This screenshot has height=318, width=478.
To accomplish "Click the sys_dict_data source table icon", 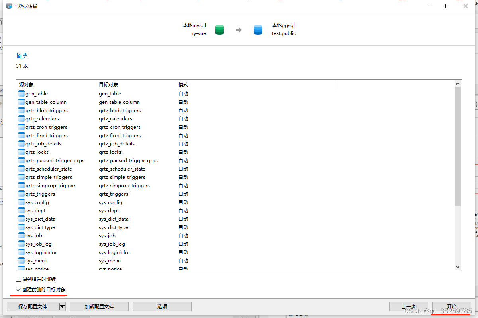I will click(x=22, y=219).
